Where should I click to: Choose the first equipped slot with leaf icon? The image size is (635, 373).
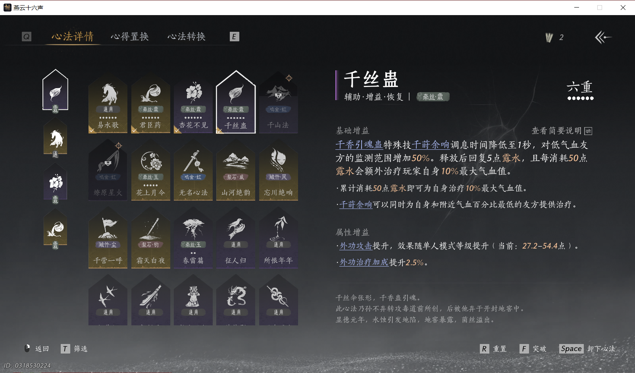pos(56,91)
